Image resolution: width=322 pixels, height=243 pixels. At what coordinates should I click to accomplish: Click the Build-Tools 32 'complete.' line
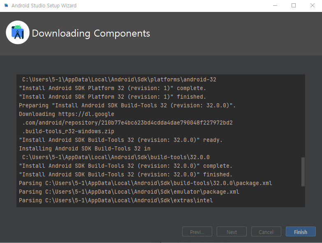[x=126, y=166]
